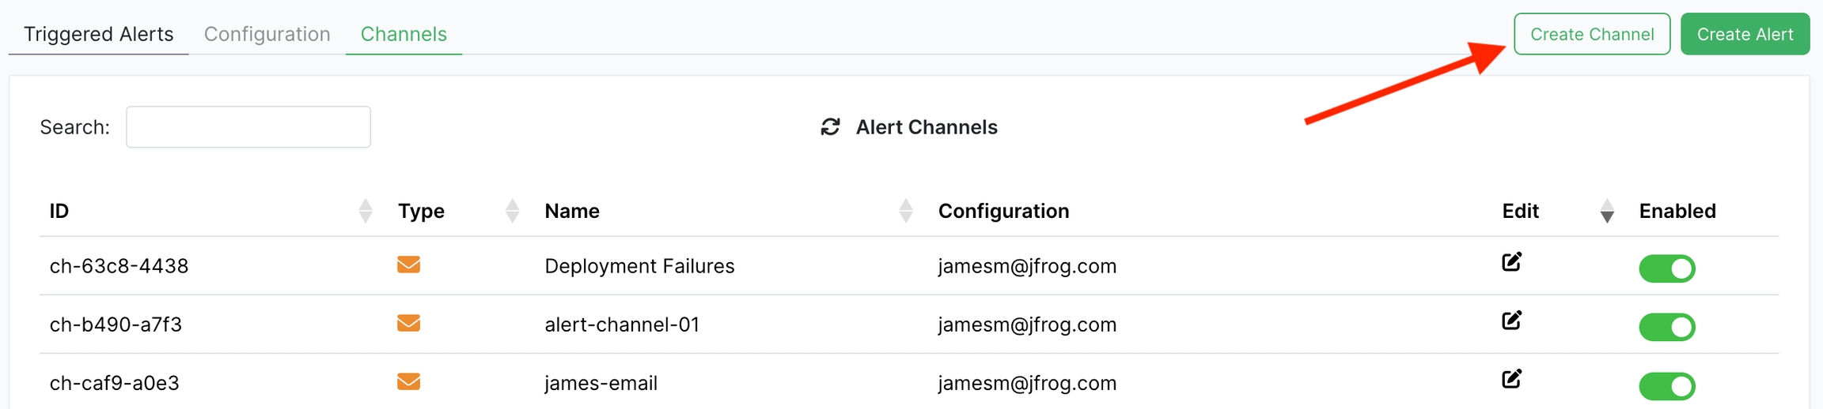Edit the Deployment Failures channel

tap(1511, 262)
